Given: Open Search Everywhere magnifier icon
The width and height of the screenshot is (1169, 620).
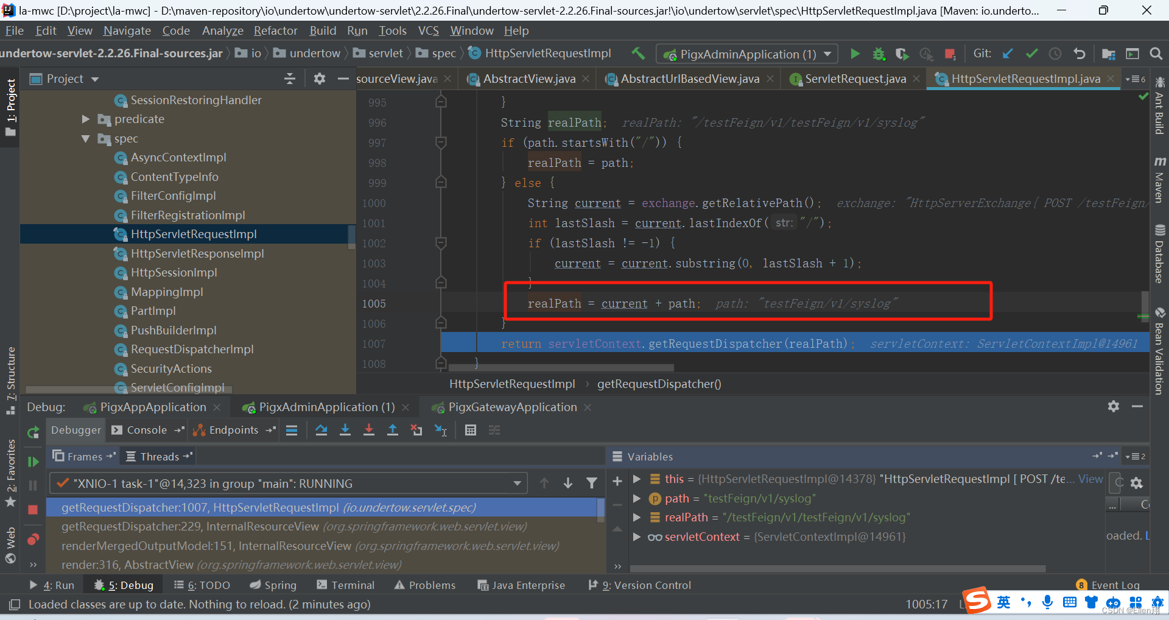Looking at the screenshot, I should [x=1156, y=54].
